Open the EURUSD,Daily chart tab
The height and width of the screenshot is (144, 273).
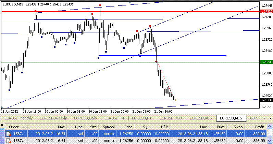(x=86, y=118)
